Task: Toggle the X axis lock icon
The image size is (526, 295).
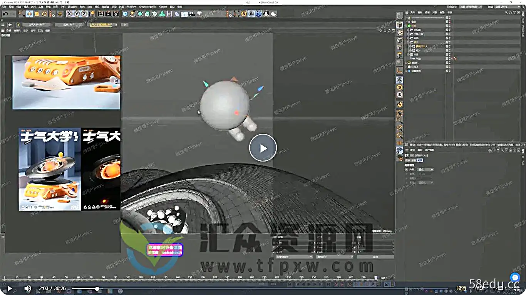Action: pyautogui.click(x=69, y=14)
